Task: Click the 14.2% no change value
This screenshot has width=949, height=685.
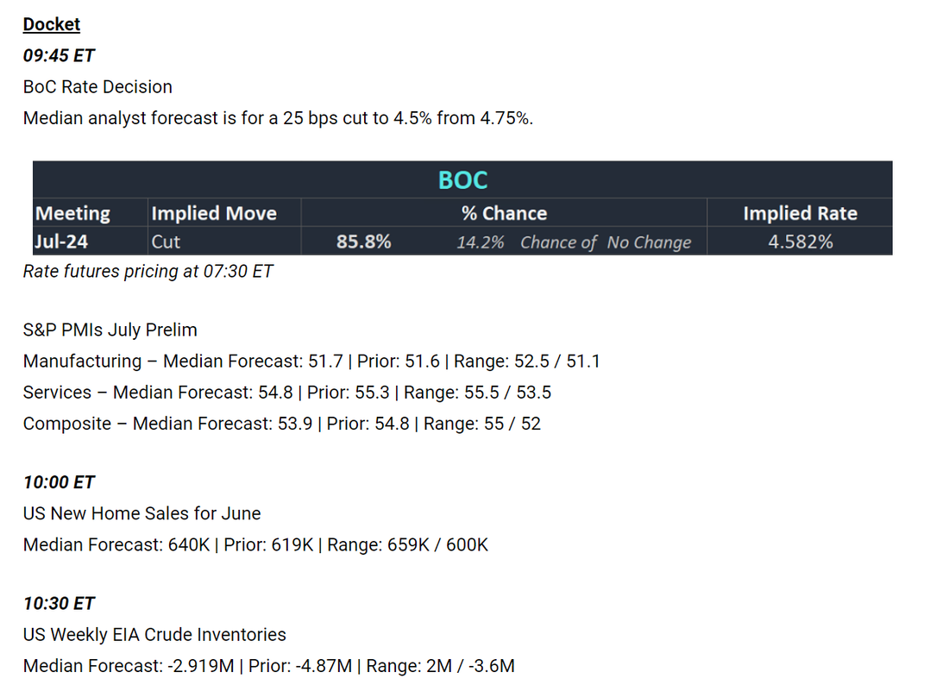Action: (480, 242)
